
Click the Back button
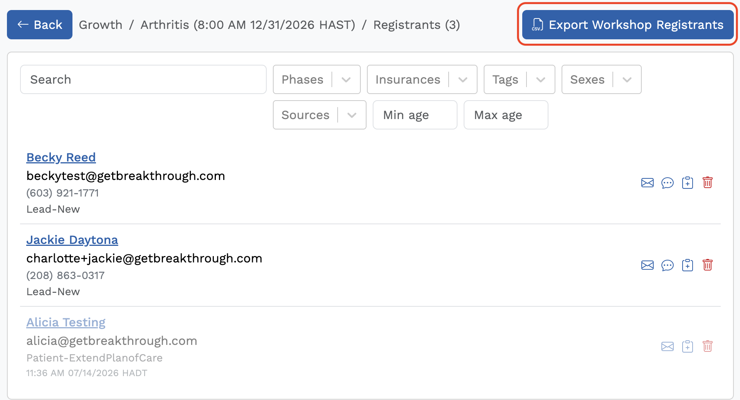click(40, 25)
